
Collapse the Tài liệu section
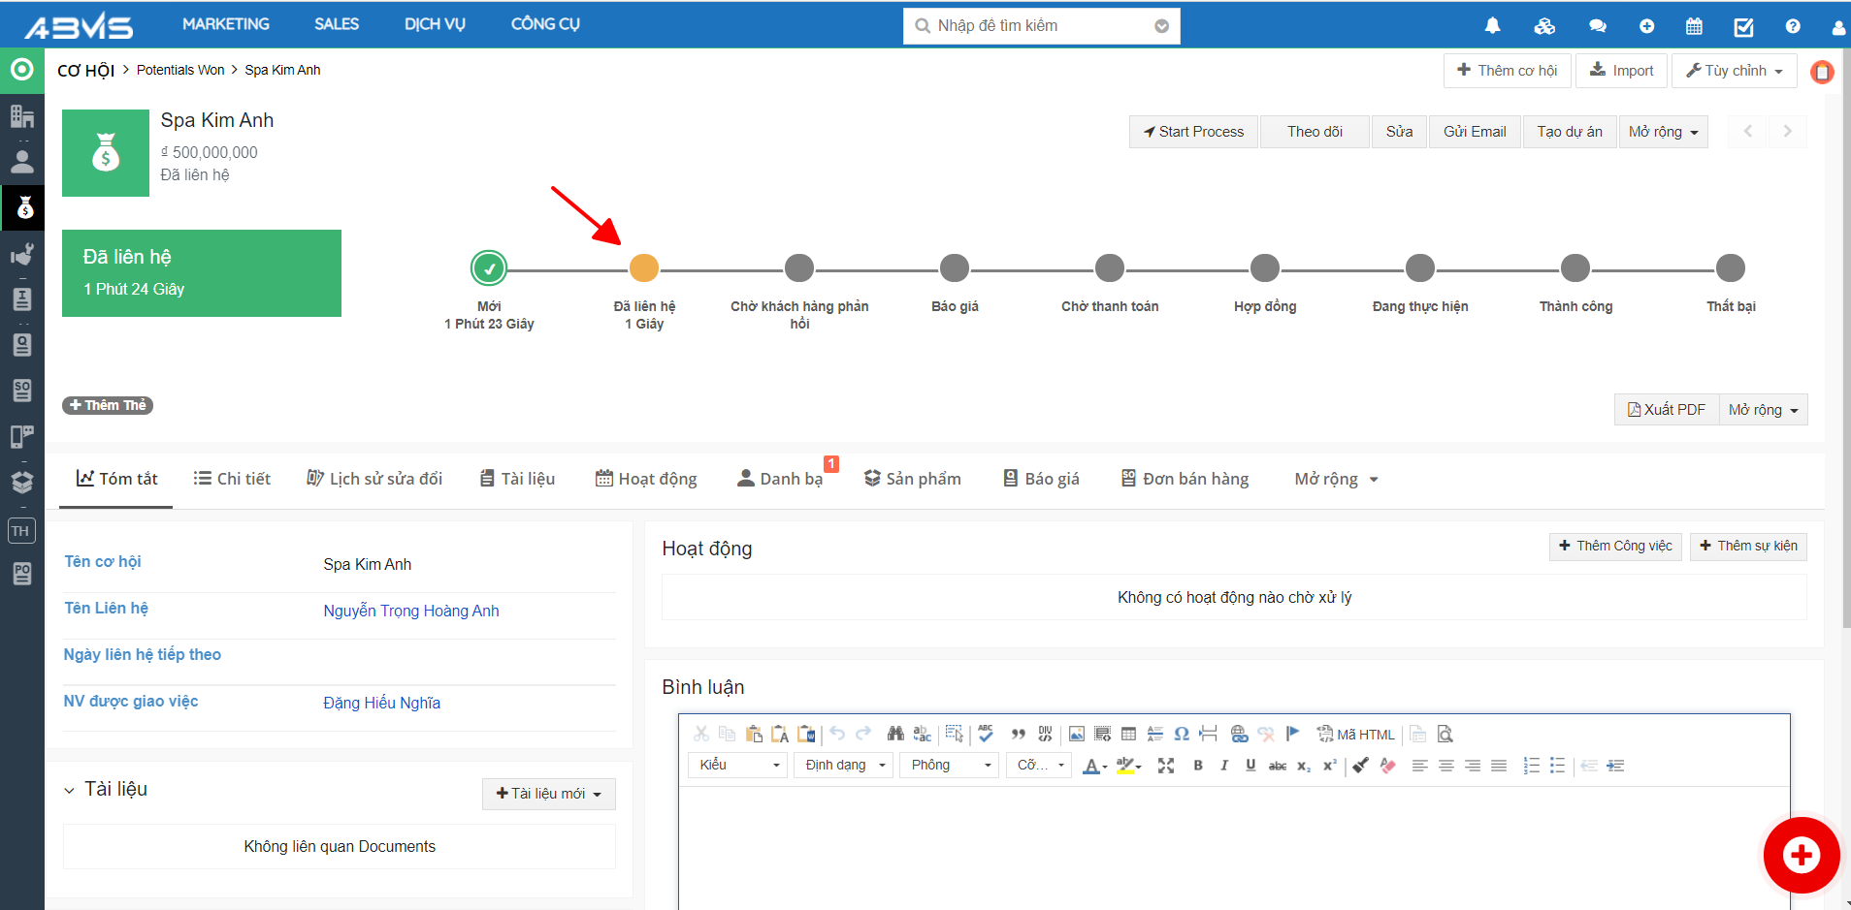tap(70, 790)
